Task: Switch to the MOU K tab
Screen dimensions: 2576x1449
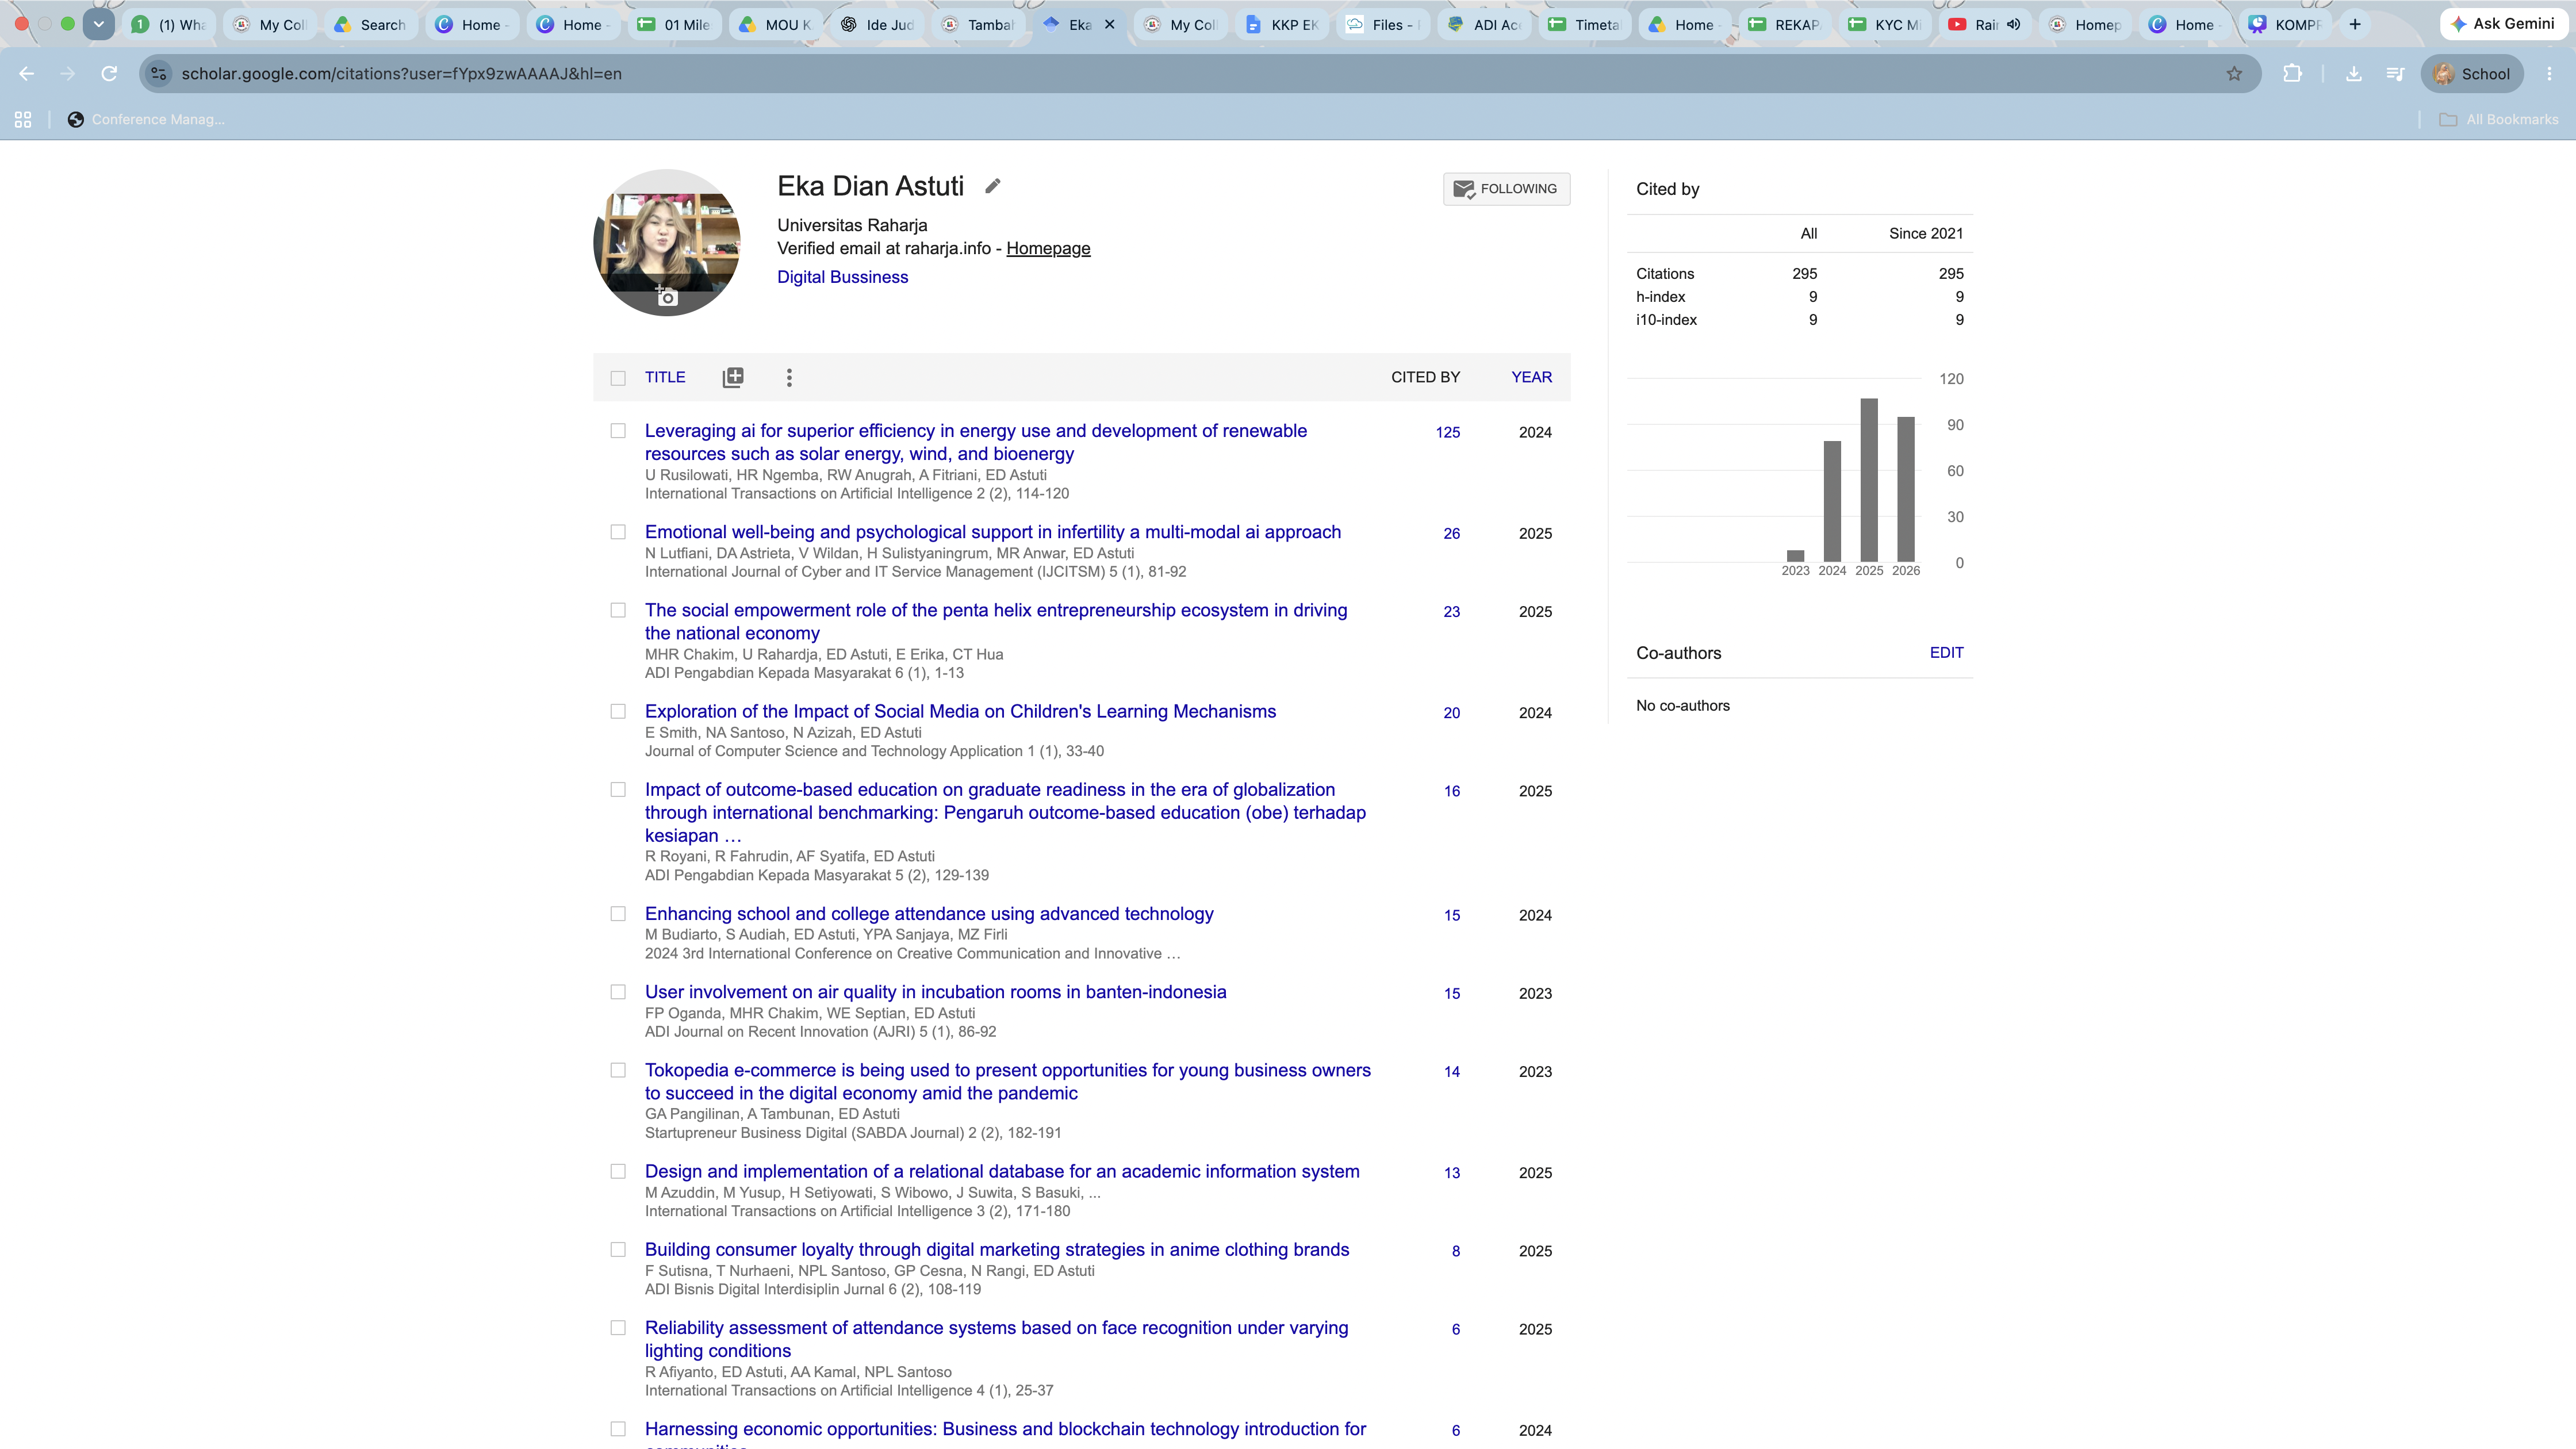Action: point(775,24)
